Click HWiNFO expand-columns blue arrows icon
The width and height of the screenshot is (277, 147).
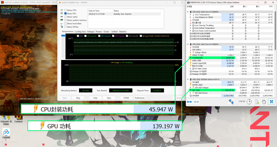coord(189,102)
